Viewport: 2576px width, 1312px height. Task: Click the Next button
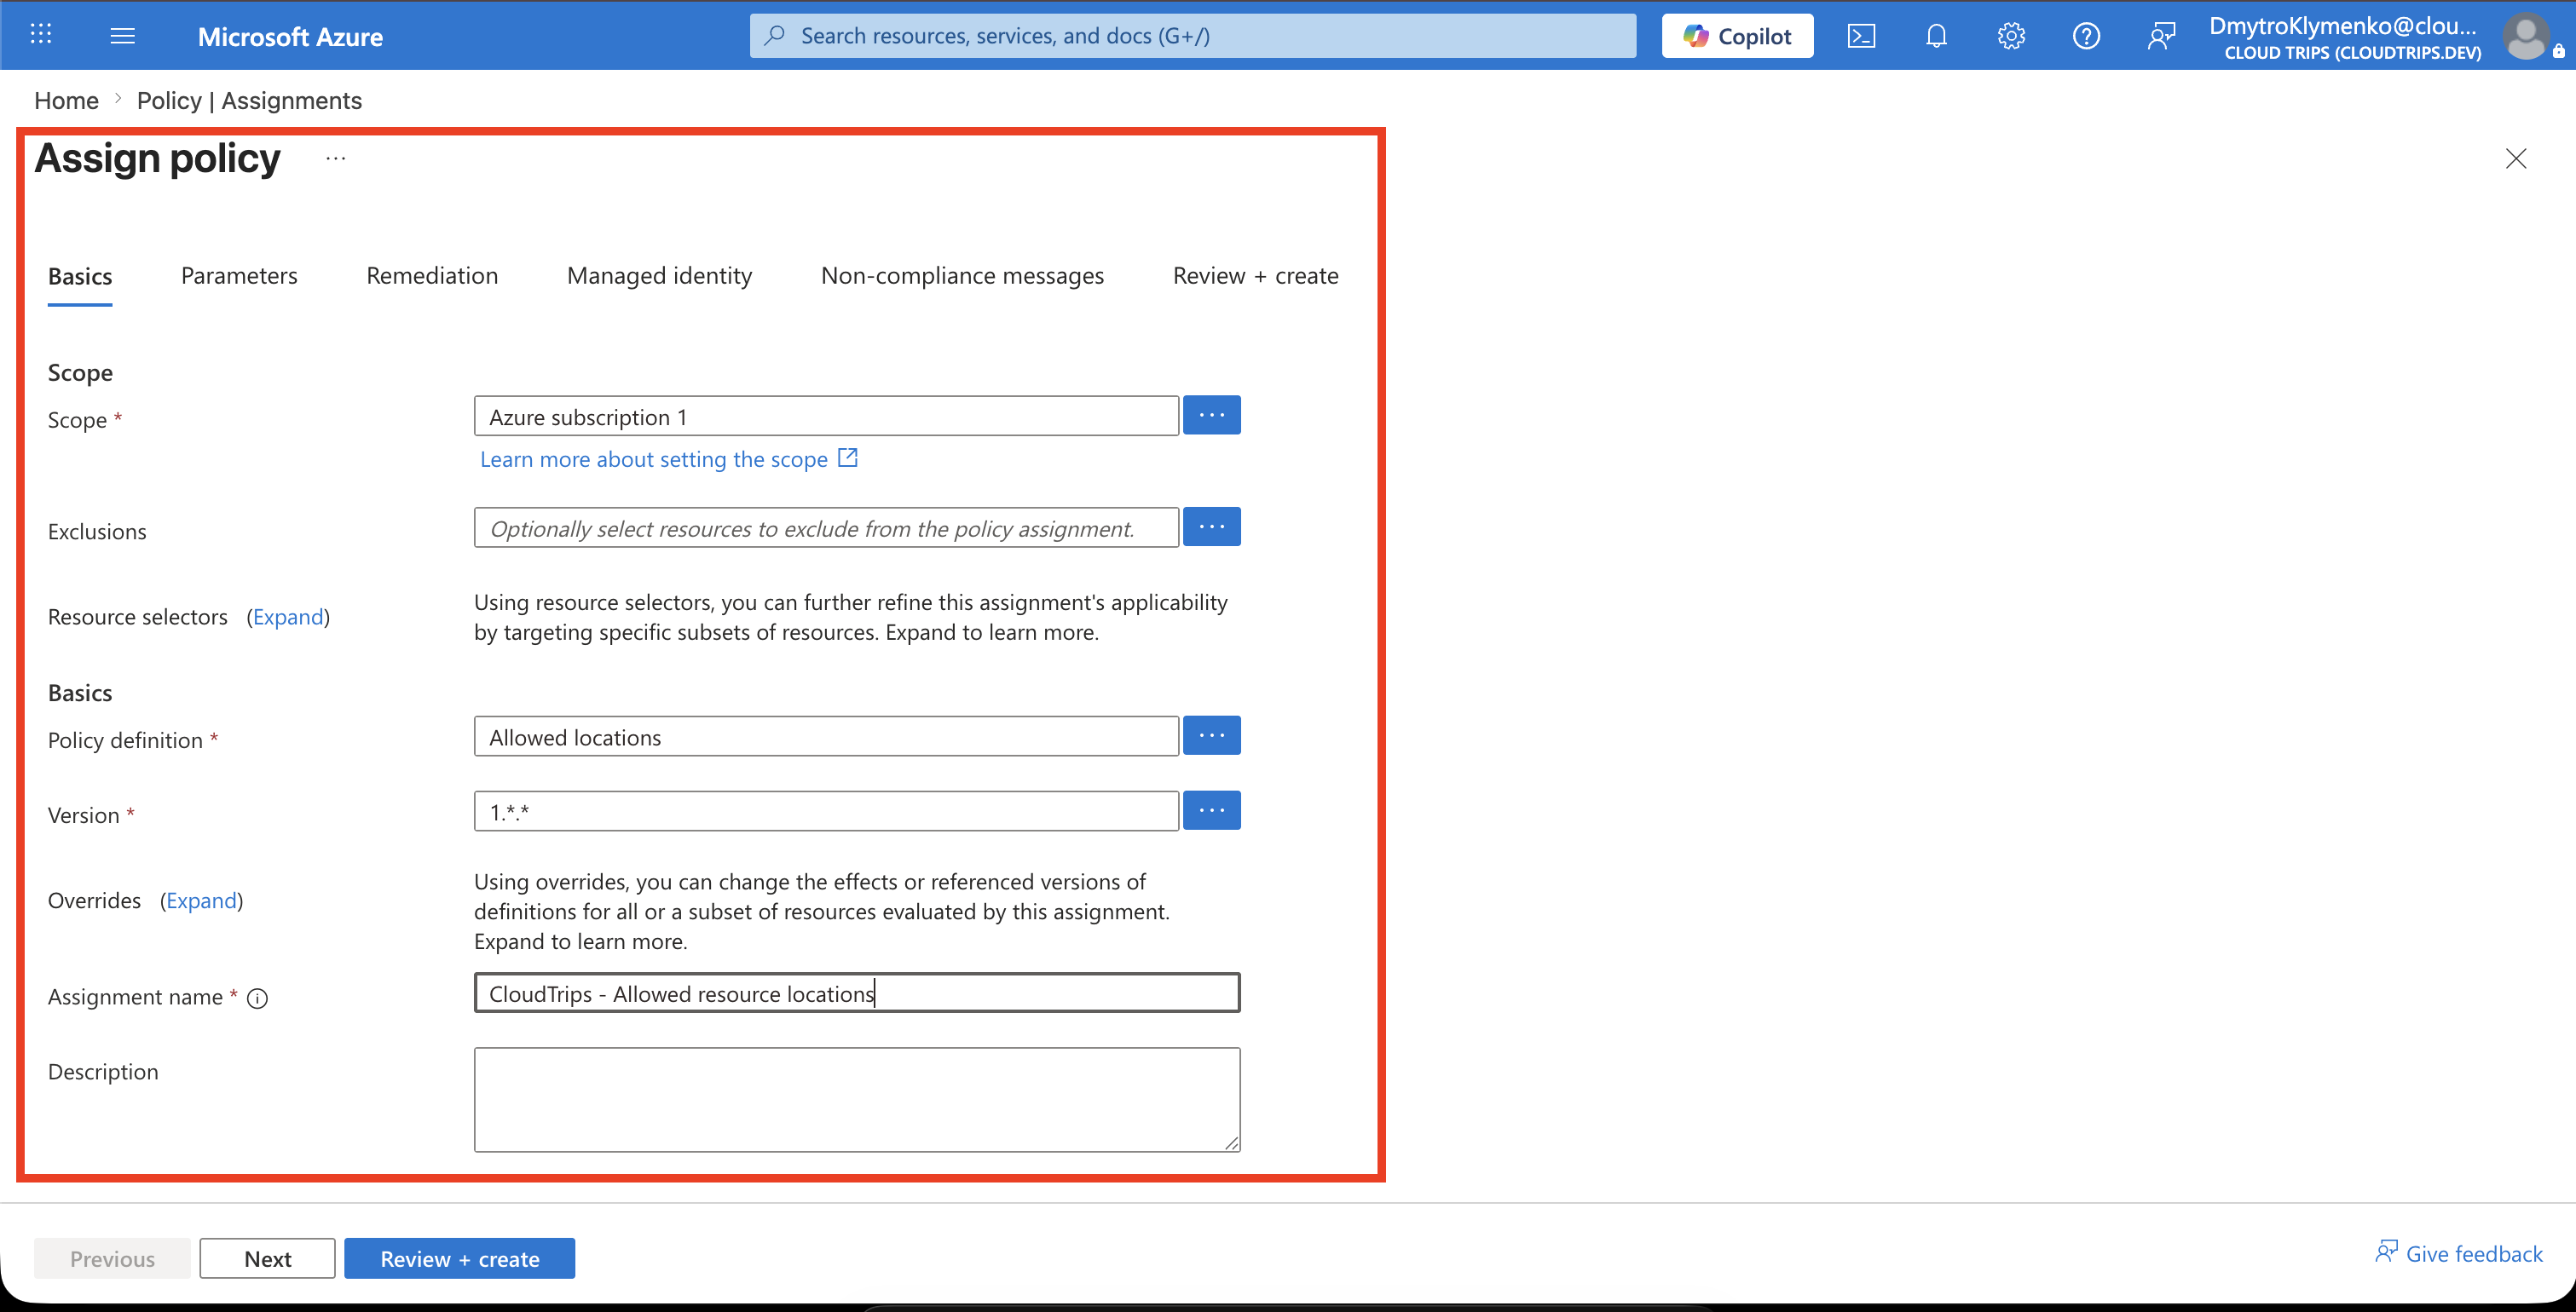pos(267,1258)
